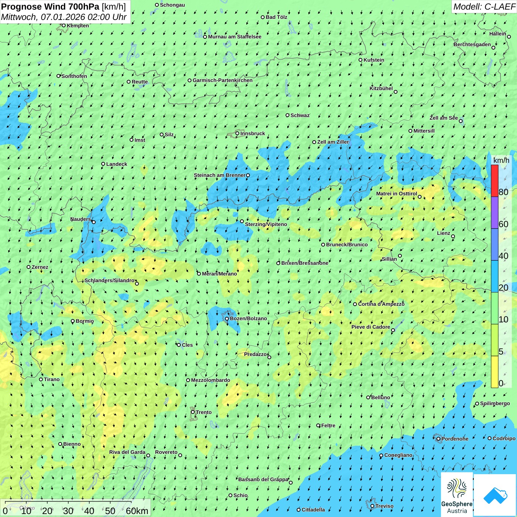Select the Cortina d'Ampezzo label
Screen dimensions: 517x517
[381, 304]
